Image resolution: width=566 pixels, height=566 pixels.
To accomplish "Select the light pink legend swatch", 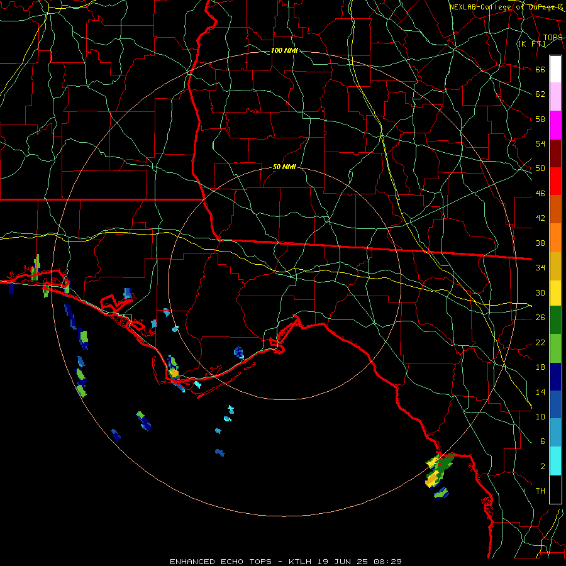I will [x=555, y=97].
